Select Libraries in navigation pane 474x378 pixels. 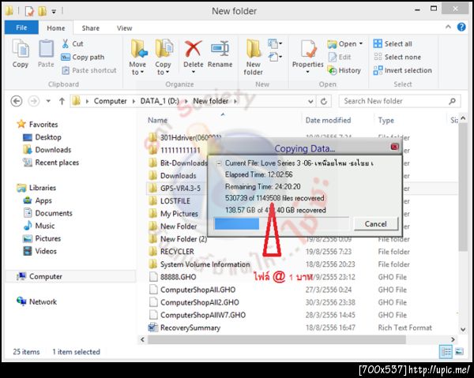pyautogui.click(x=36, y=188)
